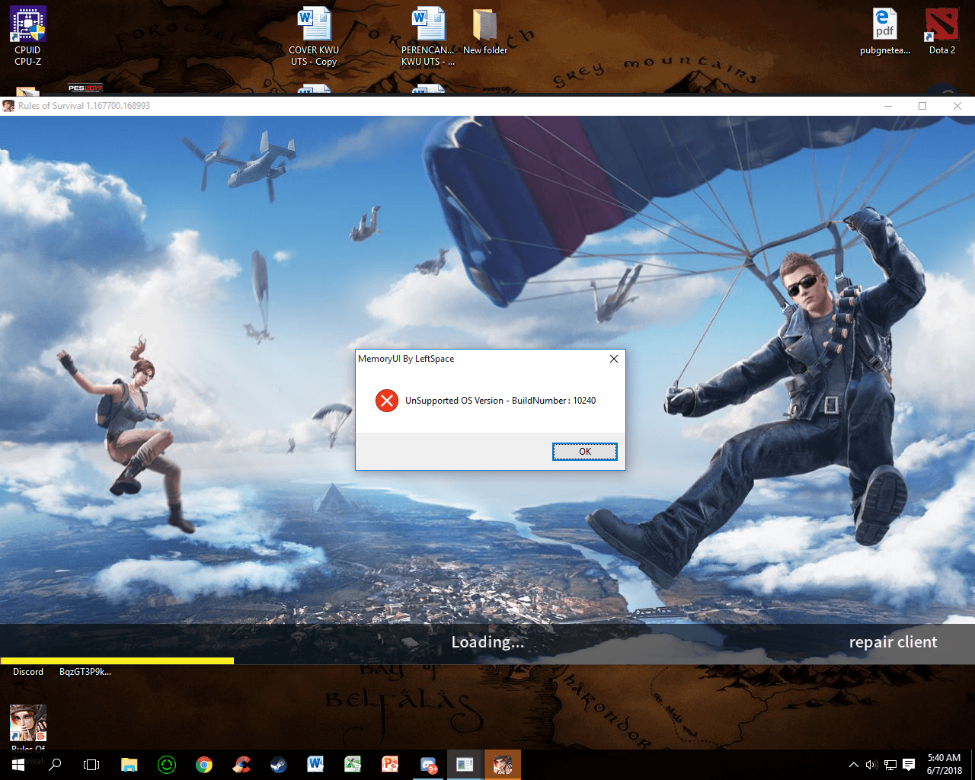
Task: Launch Google Chrome from taskbar
Action: point(204,765)
